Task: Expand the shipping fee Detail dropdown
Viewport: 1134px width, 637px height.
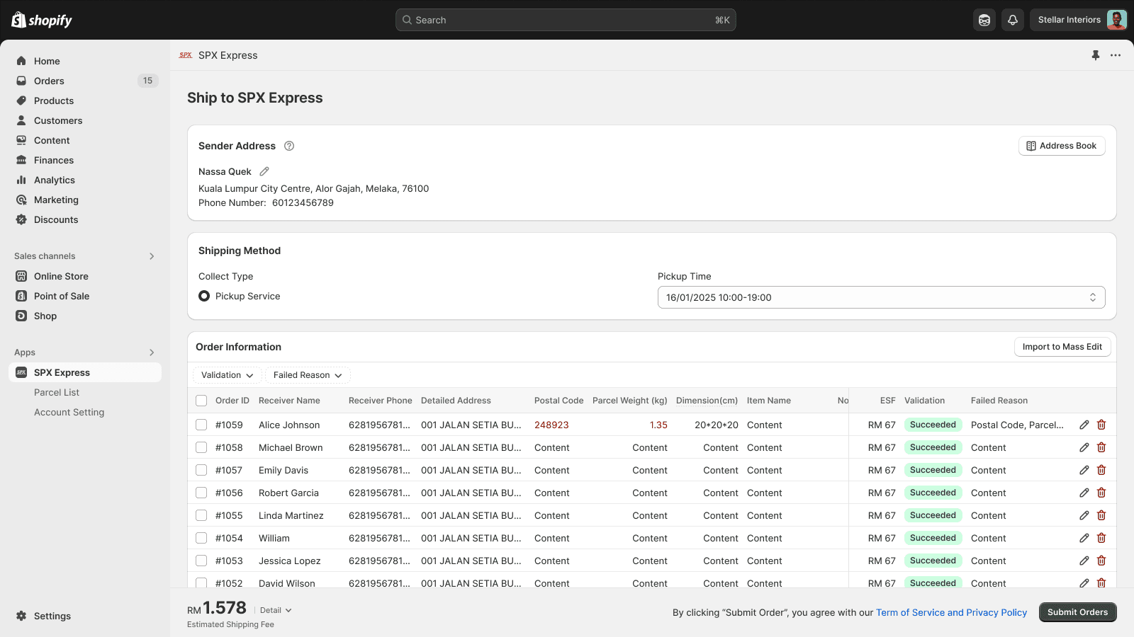Action: [x=276, y=610]
